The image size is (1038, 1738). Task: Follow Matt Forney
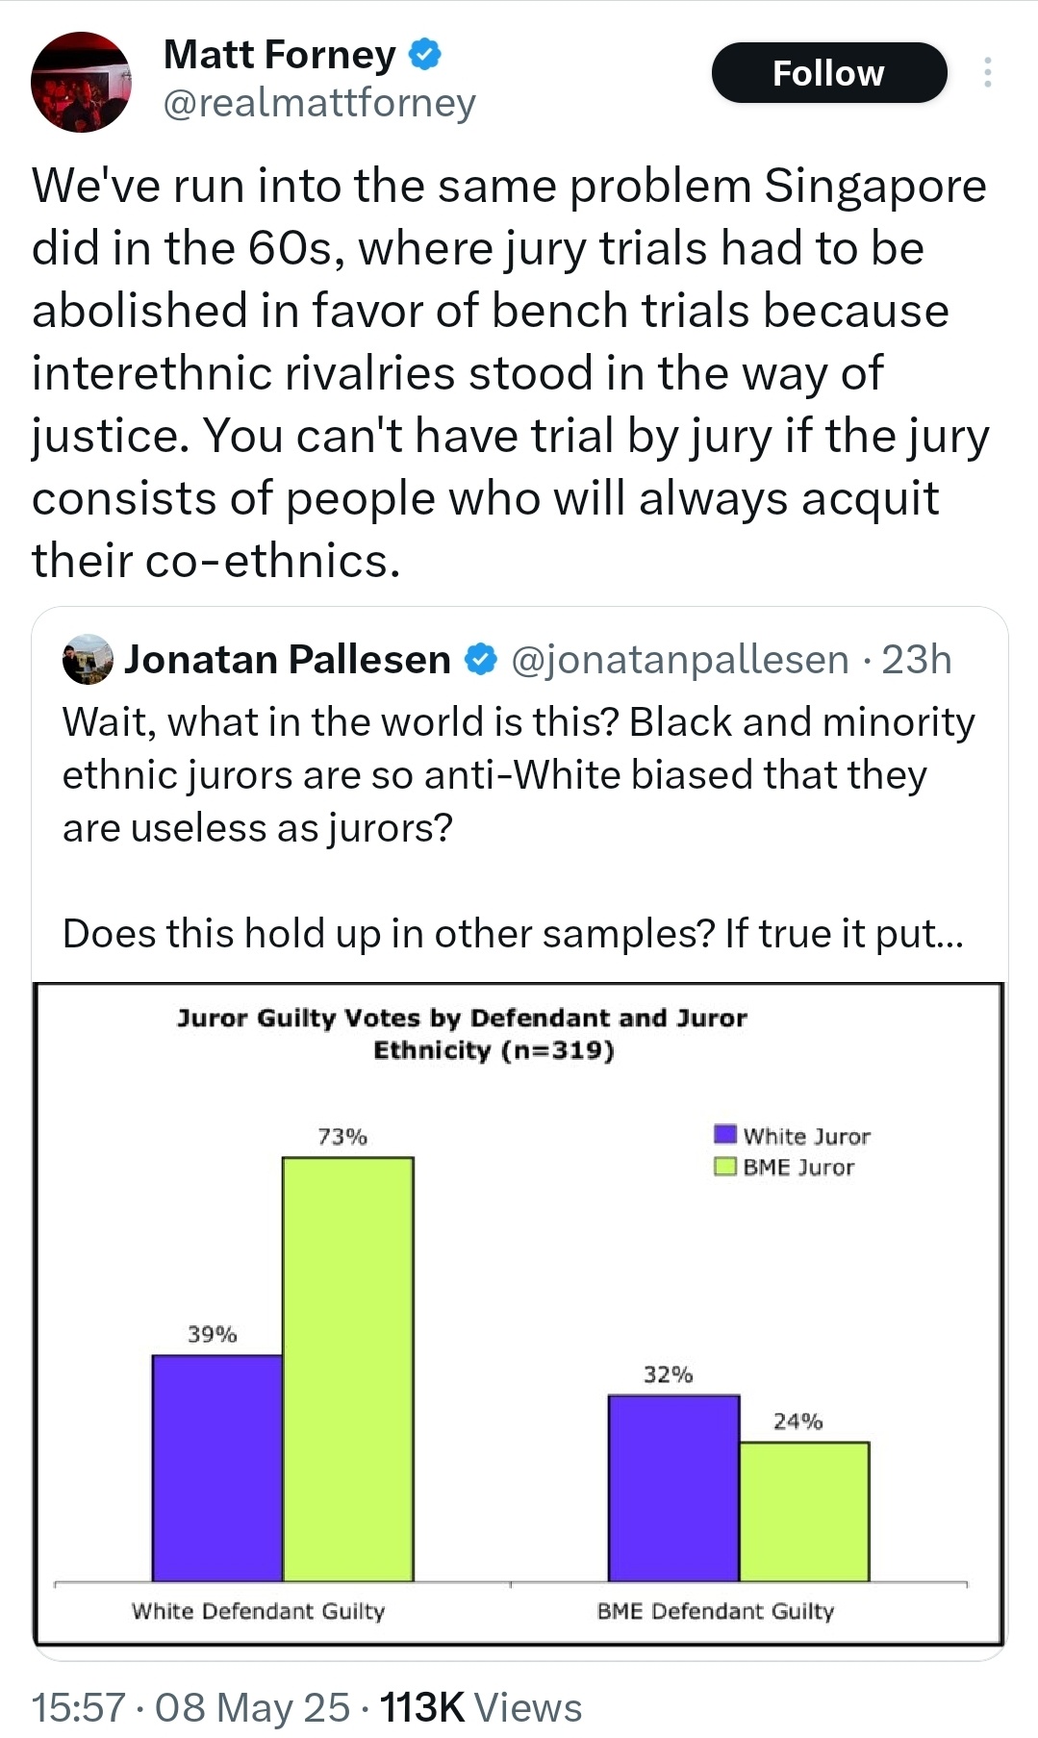coord(829,73)
